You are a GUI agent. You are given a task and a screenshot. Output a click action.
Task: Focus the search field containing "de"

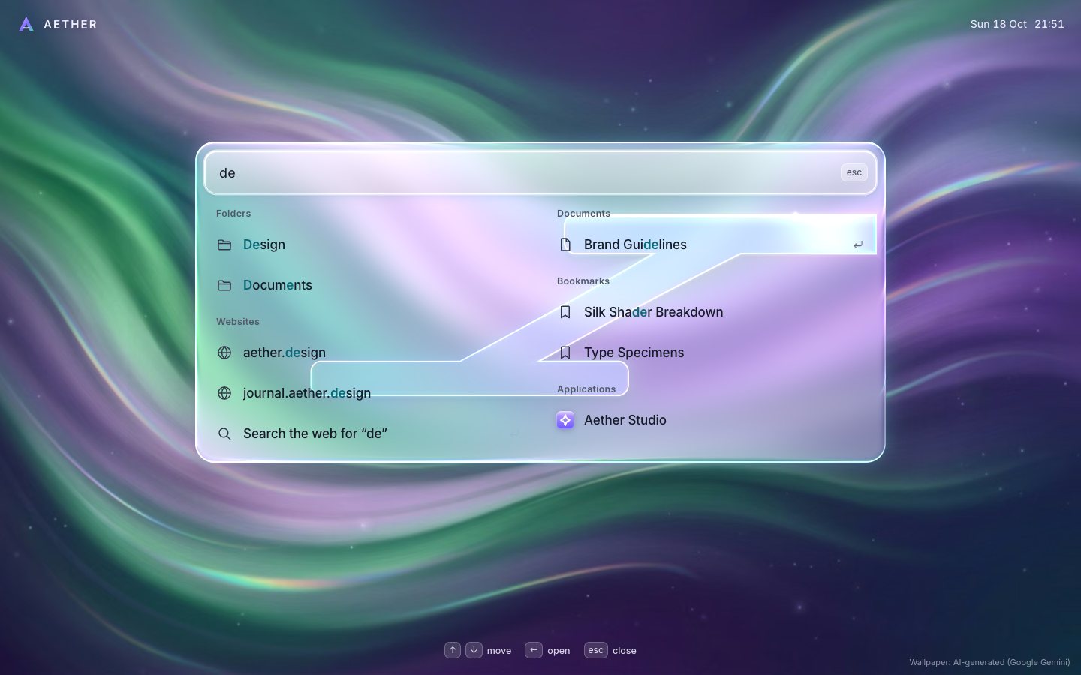click(540, 172)
